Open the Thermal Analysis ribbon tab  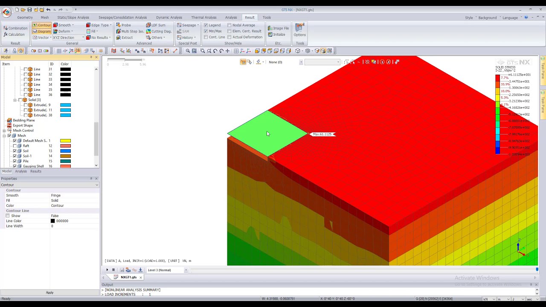tap(204, 17)
